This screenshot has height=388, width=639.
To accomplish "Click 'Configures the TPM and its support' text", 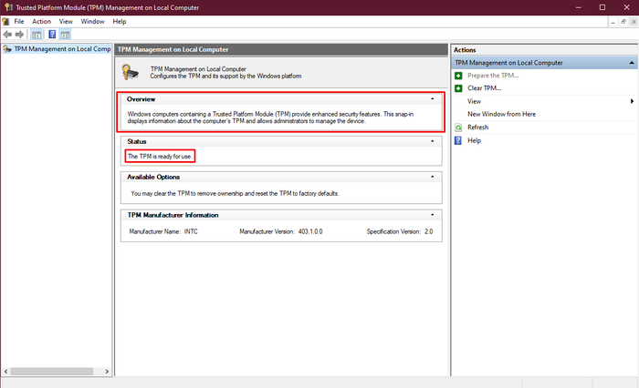I will click(225, 77).
